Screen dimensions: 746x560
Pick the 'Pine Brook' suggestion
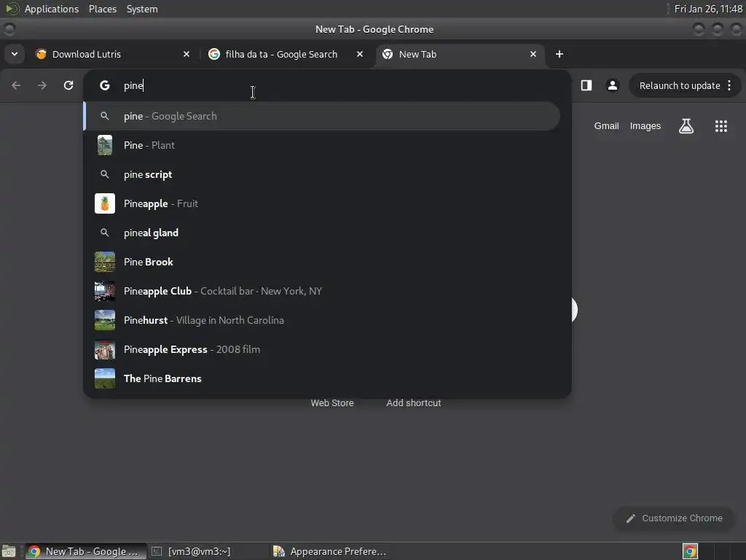[x=322, y=262]
